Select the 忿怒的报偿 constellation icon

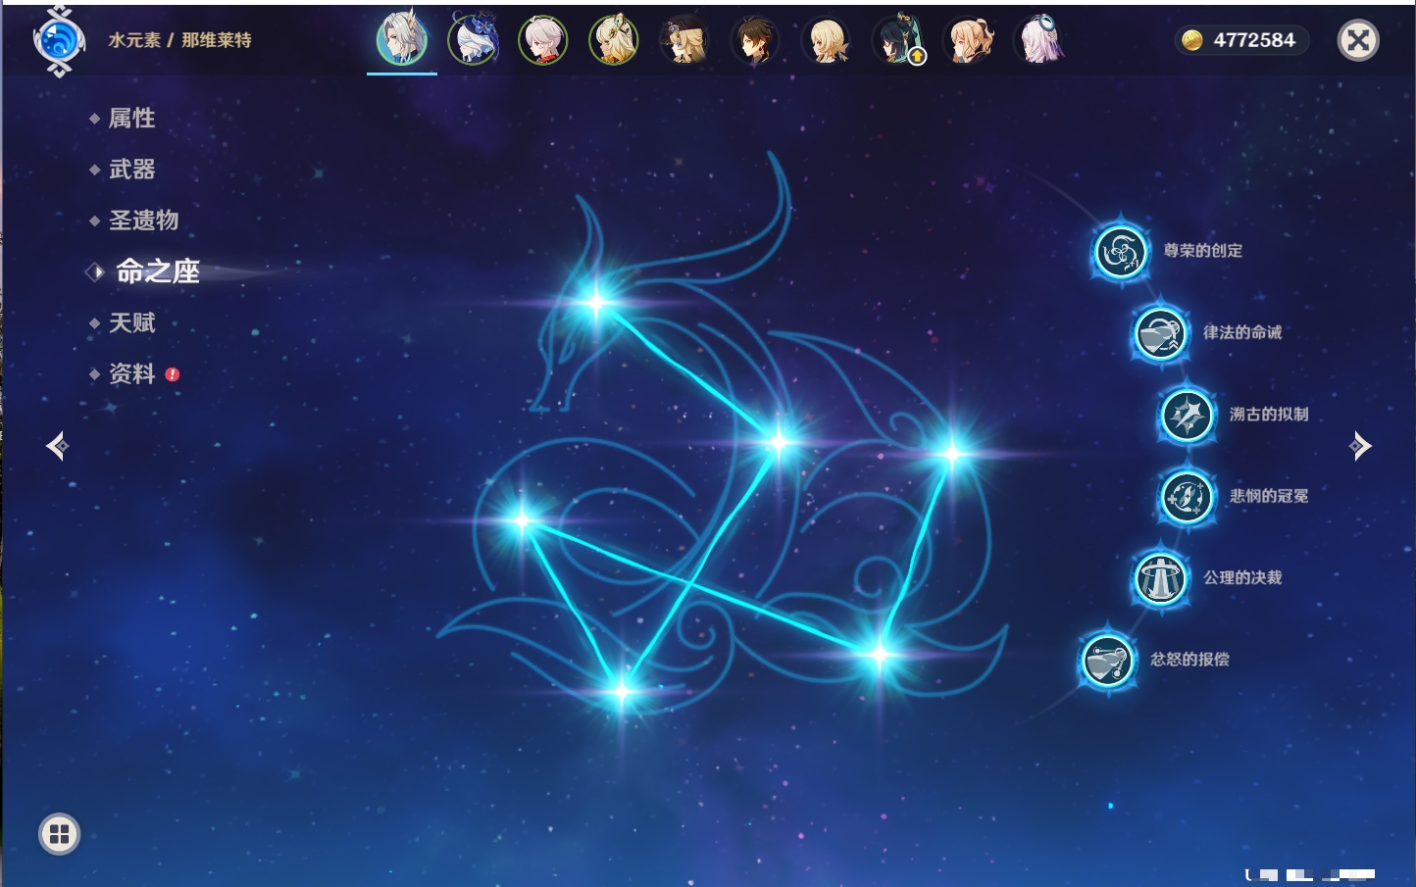[x=1107, y=660]
